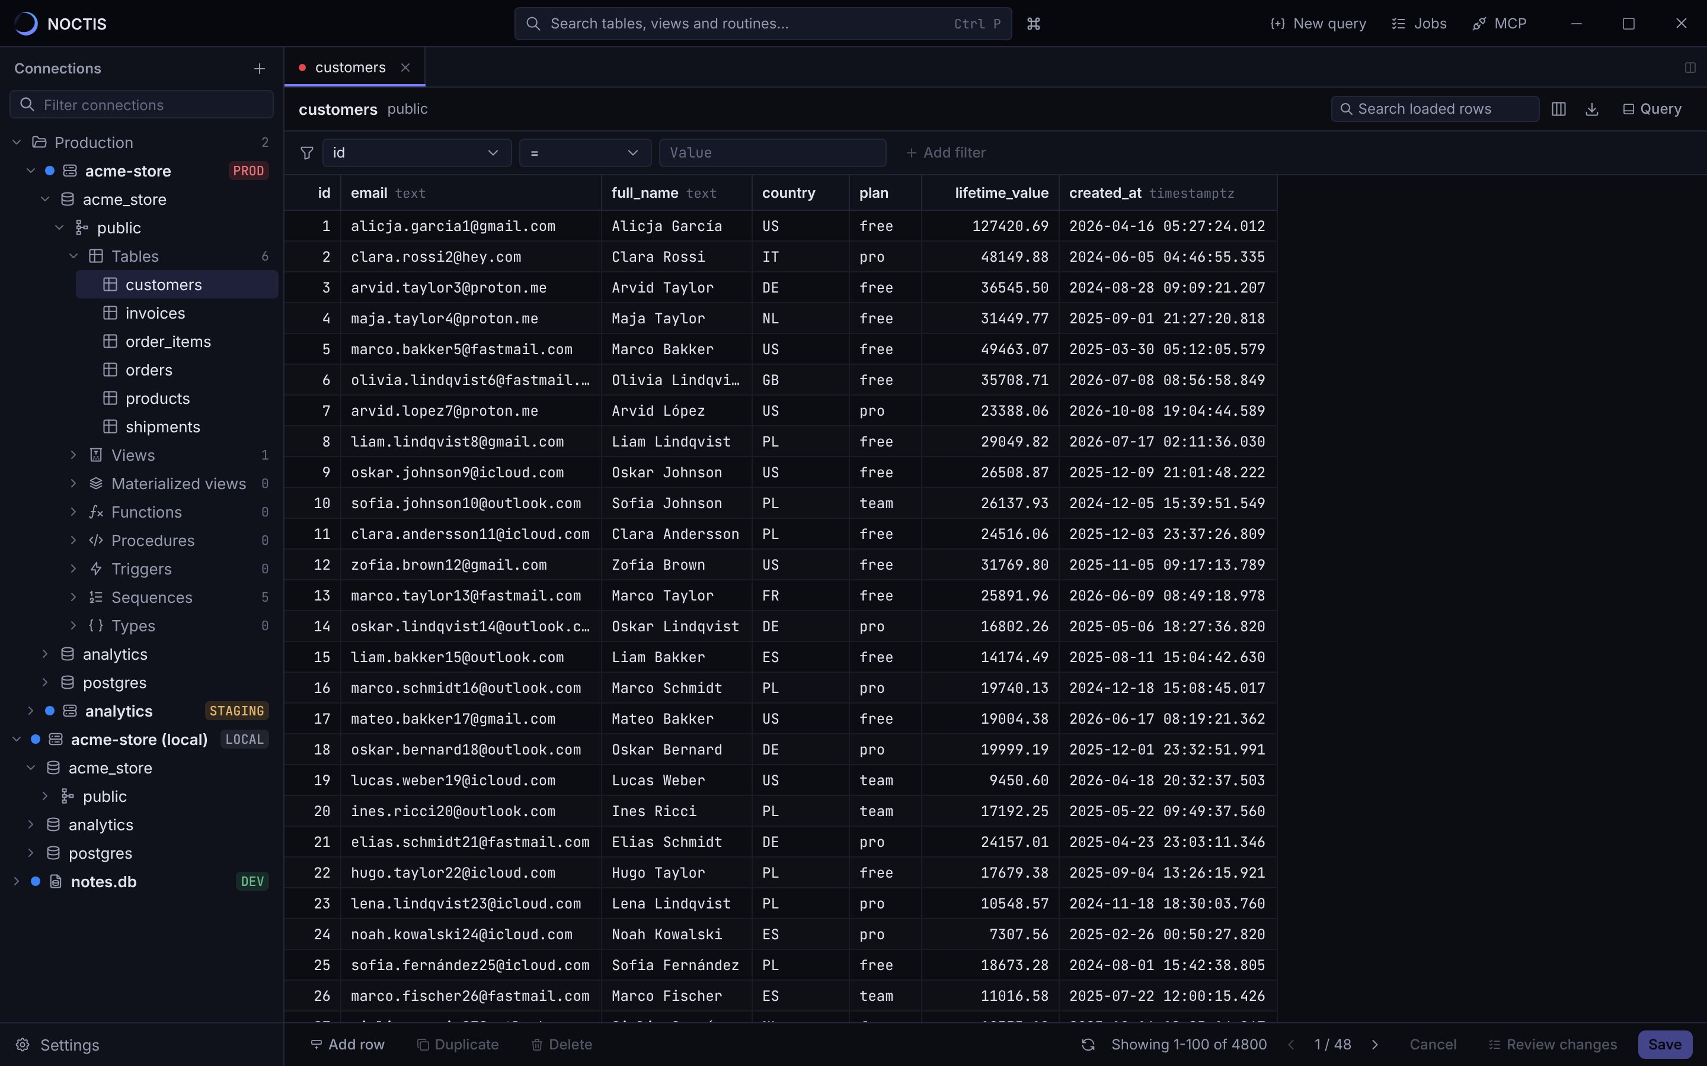Expand the Sequences node

click(x=73, y=597)
